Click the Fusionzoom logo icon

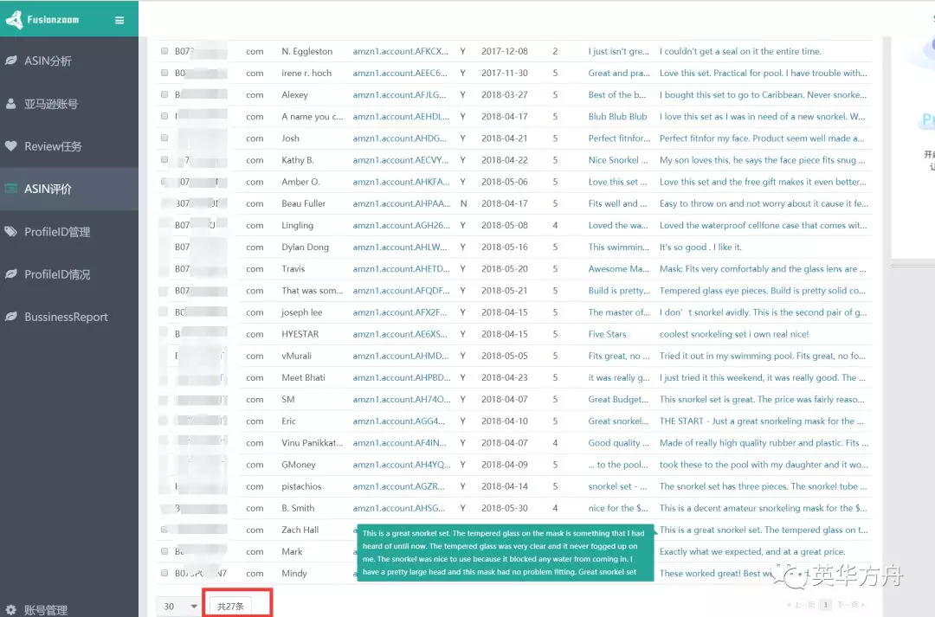(14, 20)
